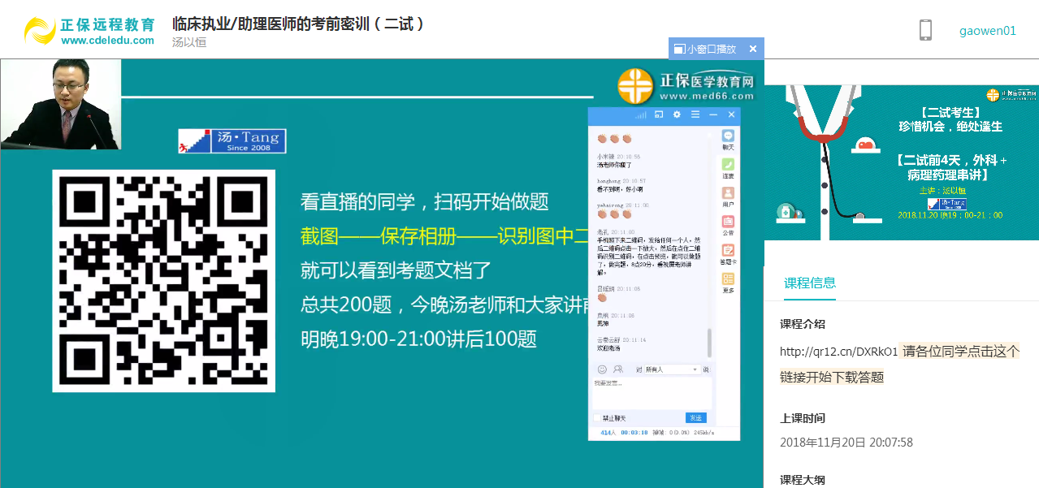Open the settings gear in chat window
This screenshot has height=488, width=1039.
(677, 114)
